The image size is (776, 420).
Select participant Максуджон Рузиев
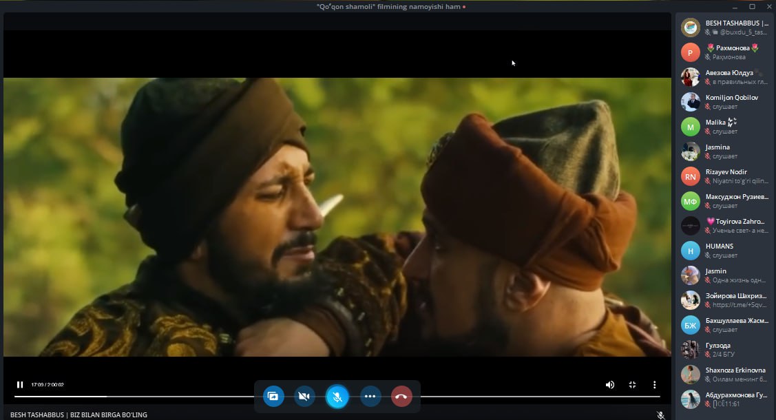tap(724, 201)
